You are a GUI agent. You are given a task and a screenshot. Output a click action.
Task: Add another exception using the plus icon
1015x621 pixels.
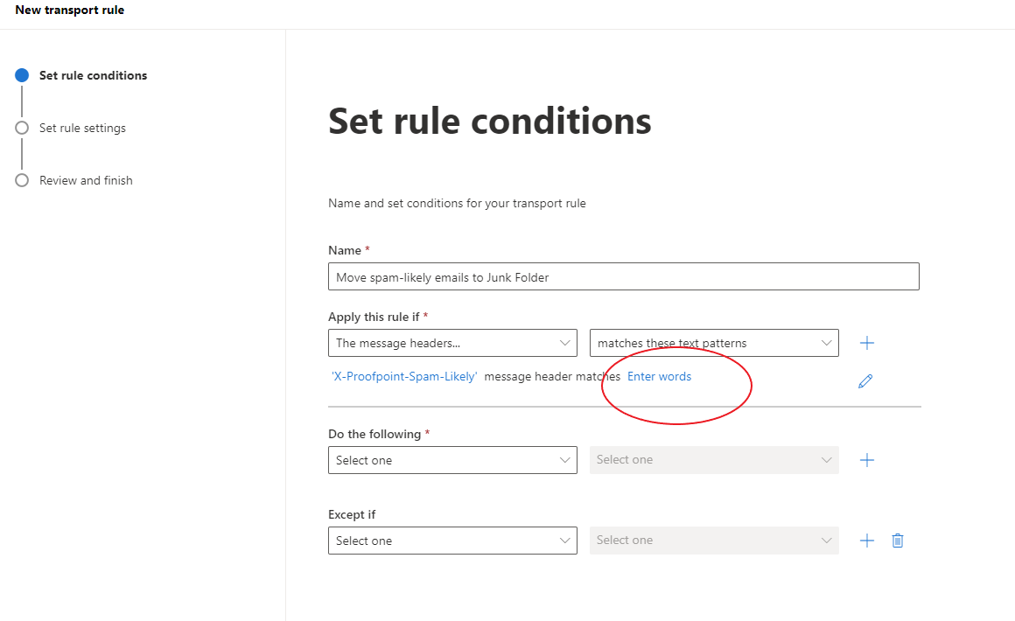(x=866, y=540)
